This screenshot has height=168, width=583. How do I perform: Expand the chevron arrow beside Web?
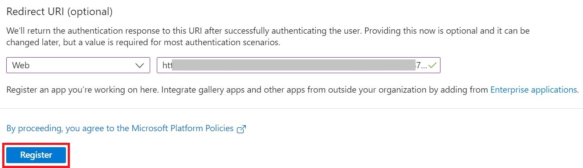139,66
